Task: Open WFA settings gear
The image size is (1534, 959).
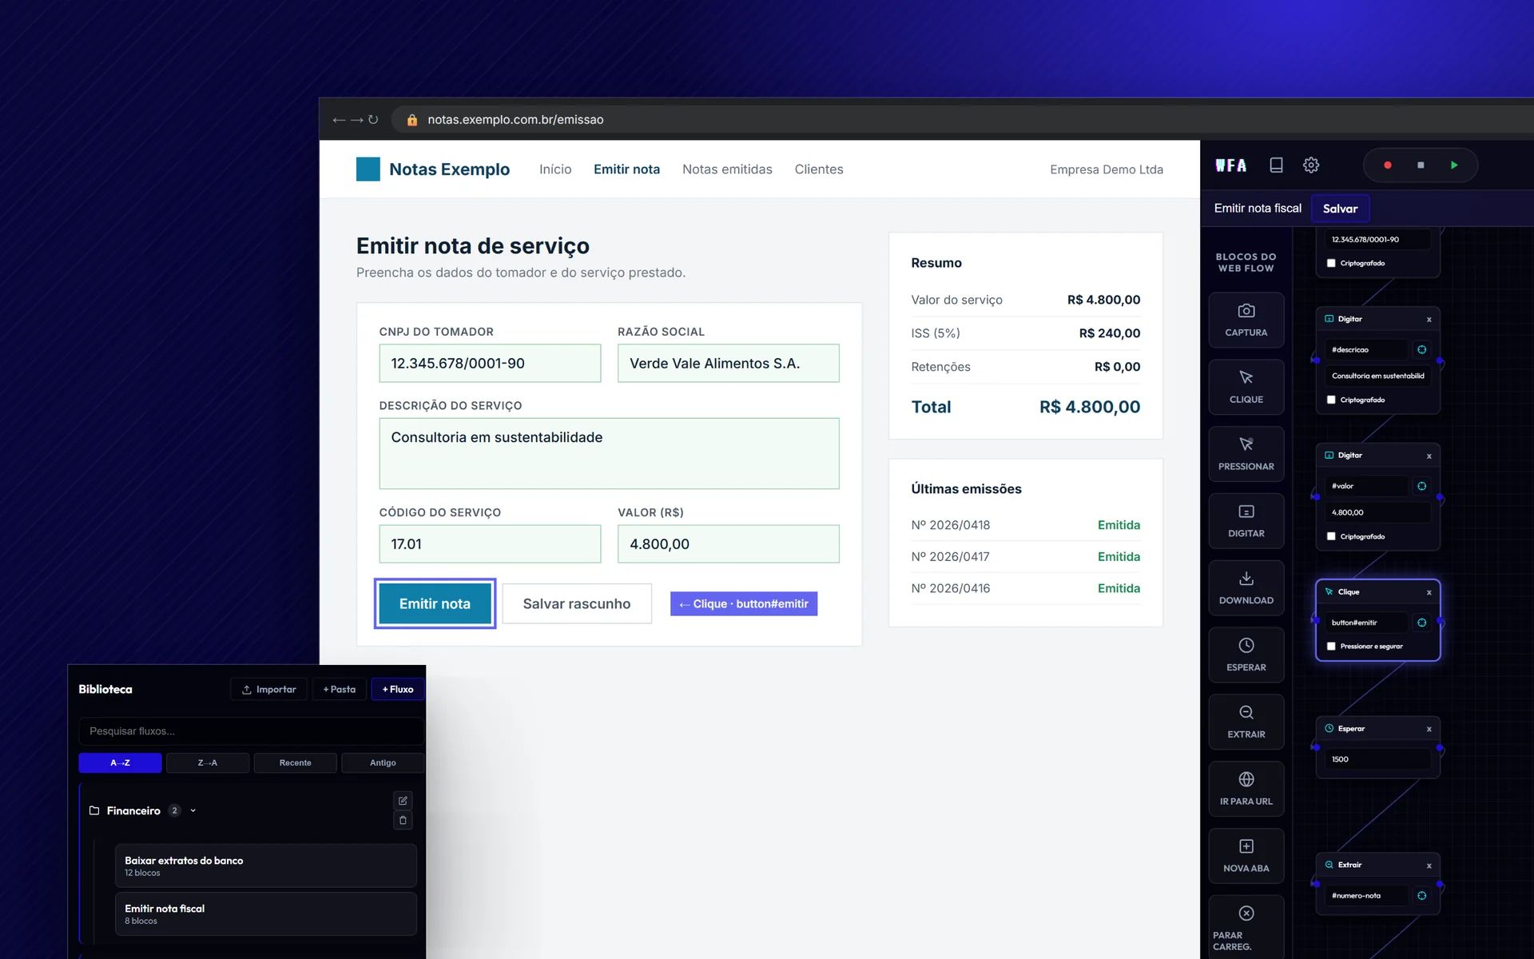Action: 1311,165
